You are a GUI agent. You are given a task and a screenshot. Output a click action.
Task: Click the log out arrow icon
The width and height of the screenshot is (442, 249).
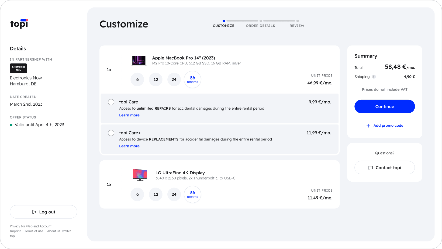[34, 212]
